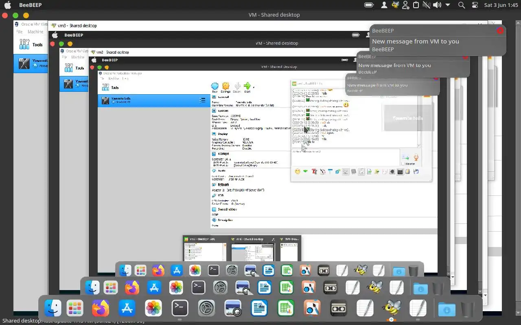Viewport: 521px width, 325px height.
Task: Open the blue document writer icon in largest dock
Action: (259, 308)
